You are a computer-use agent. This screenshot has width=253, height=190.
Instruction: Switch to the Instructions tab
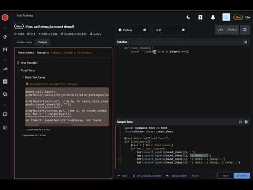click(x=25, y=42)
